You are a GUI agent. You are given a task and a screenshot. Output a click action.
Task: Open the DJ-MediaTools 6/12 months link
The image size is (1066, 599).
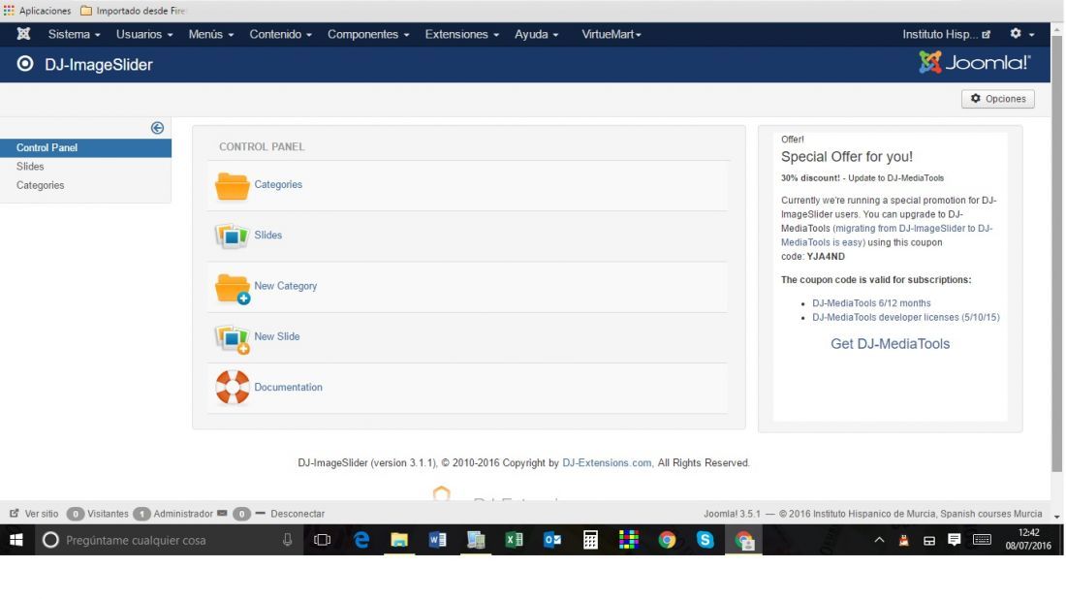coord(871,303)
